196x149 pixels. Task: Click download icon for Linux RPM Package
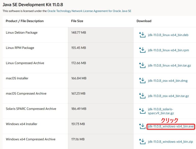click(142, 50)
